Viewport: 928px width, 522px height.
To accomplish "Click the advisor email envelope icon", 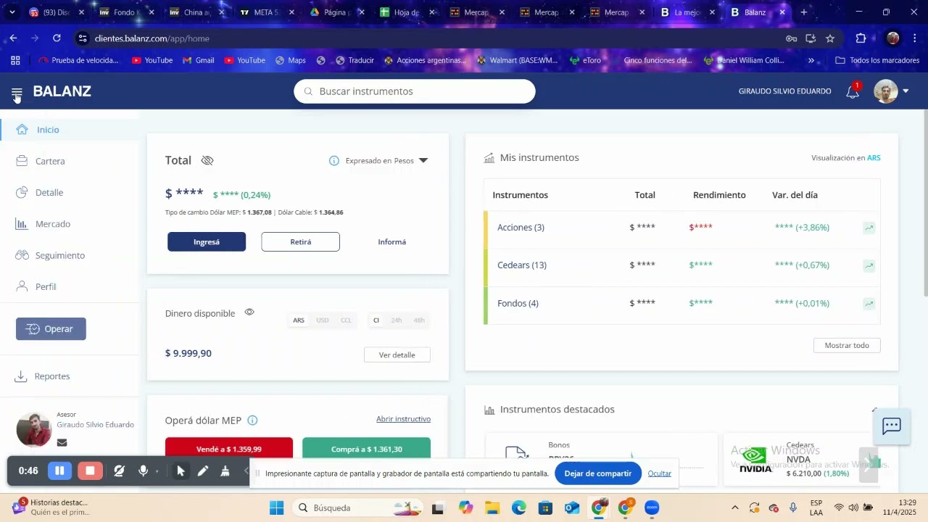I will 62,442.
